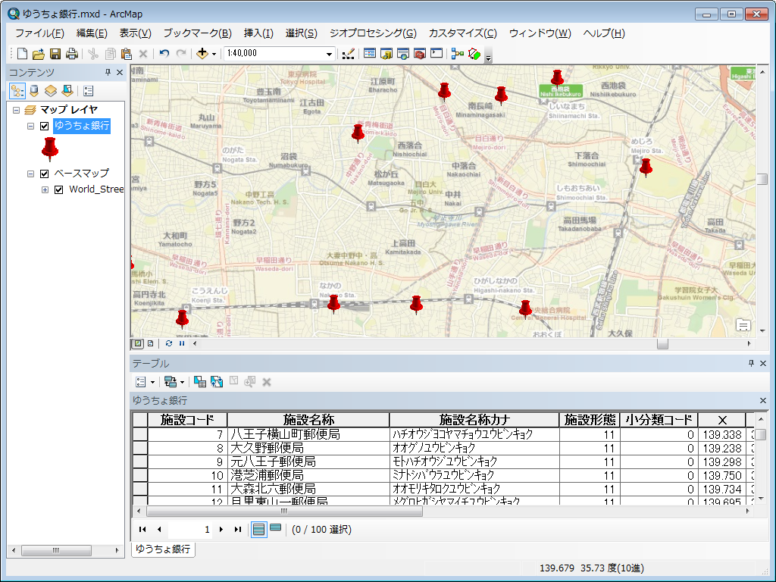Go to the previous table record

pos(159,530)
